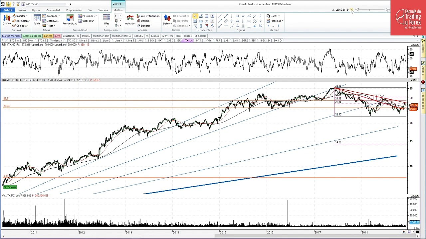The width and height of the screenshot is (426, 239).
Task: Select the pointer cursor tool in Herramientas
Action: 195,16
